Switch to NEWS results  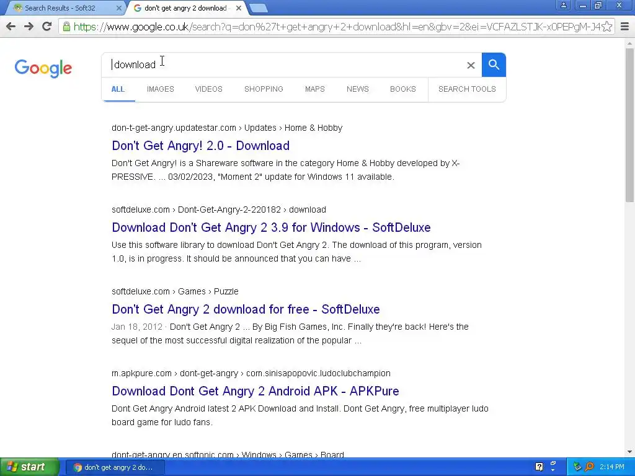tap(358, 89)
